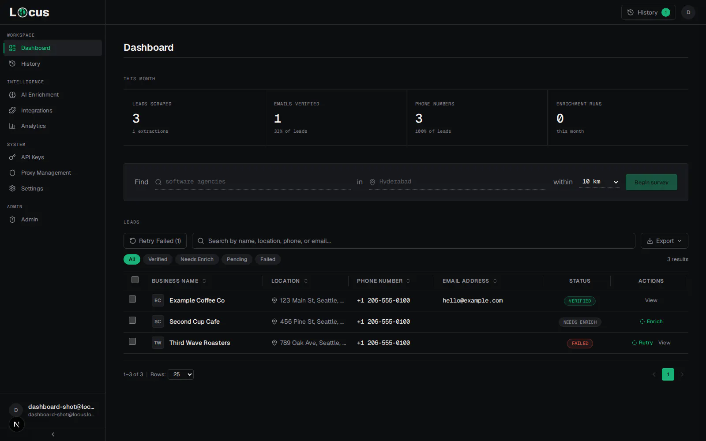Image resolution: width=706 pixels, height=441 pixels.
Task: Go to previous page arrow
Action: (654, 374)
